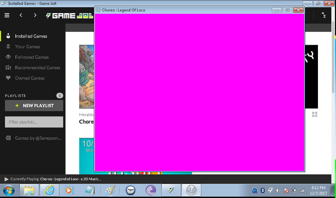Click the play icon in Currently Playing bar
Image resolution: width=336 pixels, height=198 pixels.
pos(7,179)
